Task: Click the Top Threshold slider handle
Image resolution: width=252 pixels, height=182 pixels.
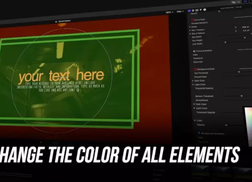Action: click(239, 72)
